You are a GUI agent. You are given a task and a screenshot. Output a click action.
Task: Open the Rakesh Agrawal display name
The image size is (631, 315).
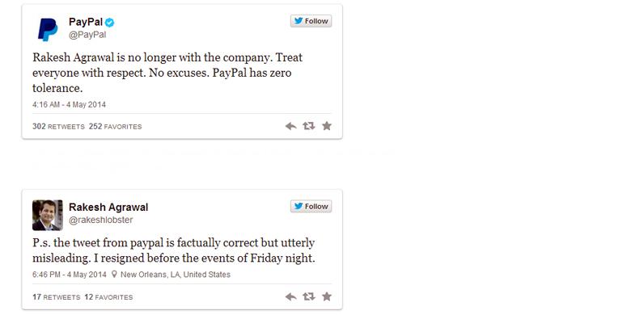click(108, 208)
